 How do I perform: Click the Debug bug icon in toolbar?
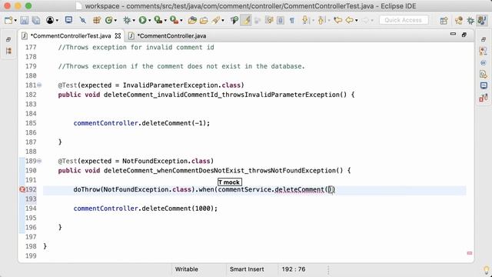[x=127, y=21]
